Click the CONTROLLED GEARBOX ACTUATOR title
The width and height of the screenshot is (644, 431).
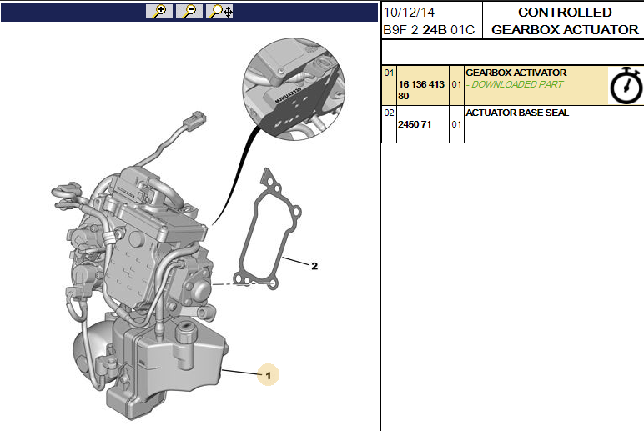point(565,21)
